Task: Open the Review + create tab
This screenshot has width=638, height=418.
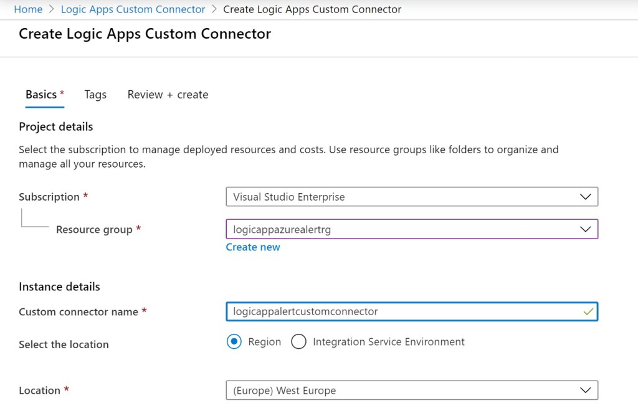Action: coord(167,94)
